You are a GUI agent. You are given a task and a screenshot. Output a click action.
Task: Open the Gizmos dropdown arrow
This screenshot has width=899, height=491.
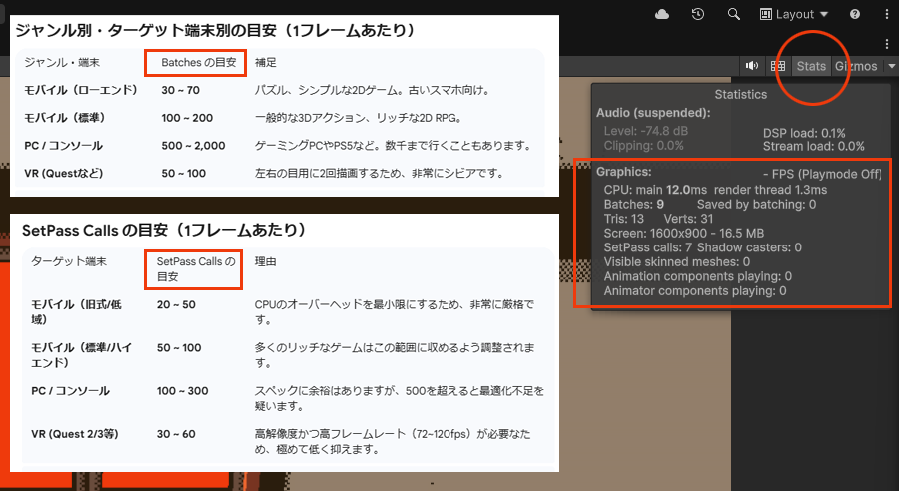tap(891, 66)
